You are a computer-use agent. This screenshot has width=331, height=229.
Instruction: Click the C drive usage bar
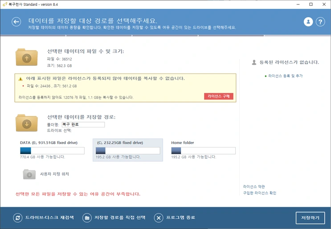tap(128, 151)
